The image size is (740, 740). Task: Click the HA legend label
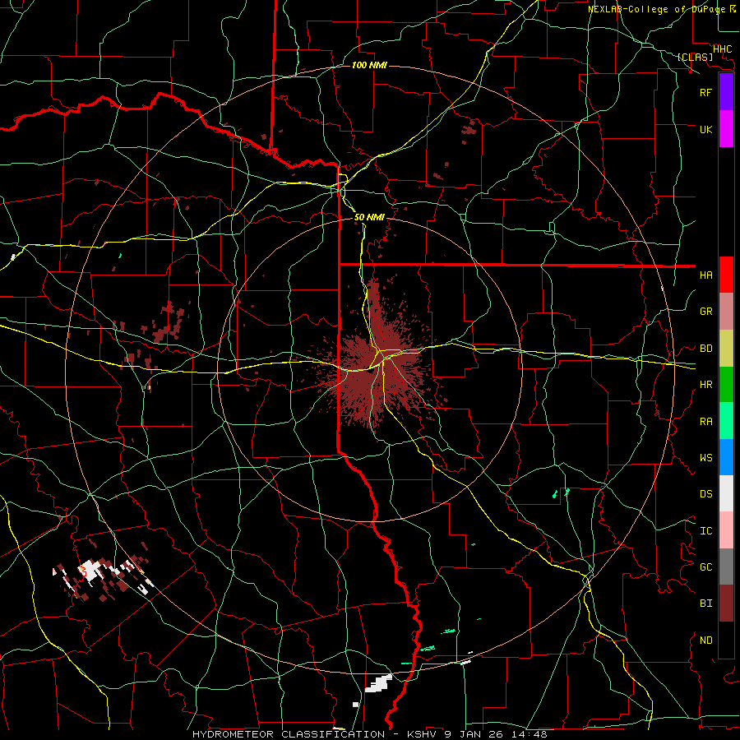(x=705, y=275)
